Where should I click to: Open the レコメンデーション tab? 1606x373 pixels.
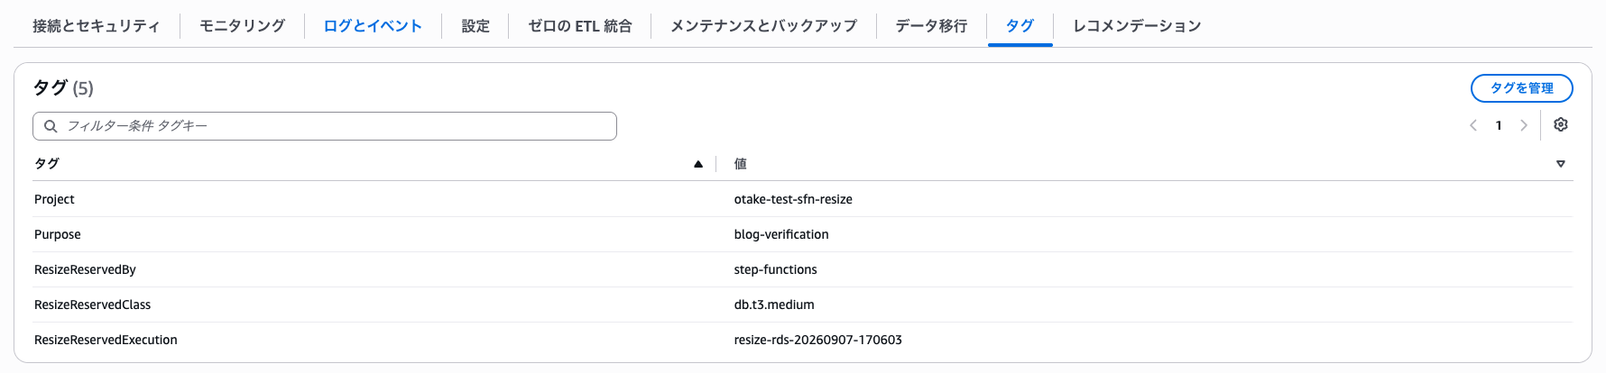1137,26
